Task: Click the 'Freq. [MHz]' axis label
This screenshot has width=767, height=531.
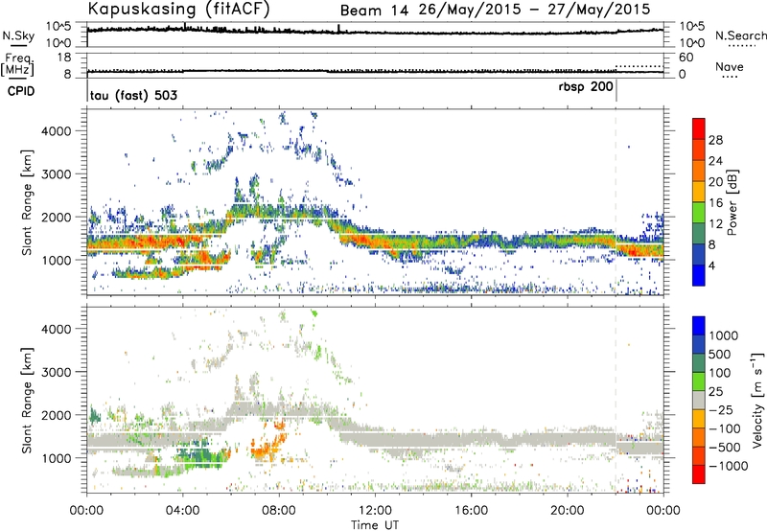Action: tap(18, 64)
